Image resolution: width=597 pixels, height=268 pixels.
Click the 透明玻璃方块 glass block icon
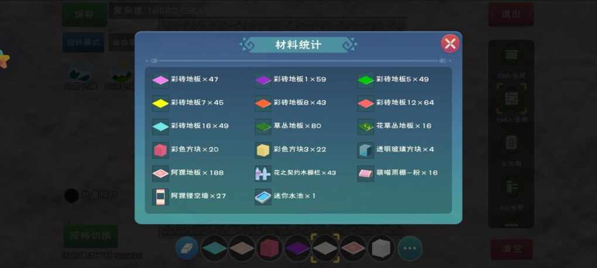(x=365, y=150)
